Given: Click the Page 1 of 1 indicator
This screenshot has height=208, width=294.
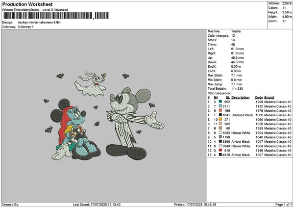Looking at the screenshot, I should pyautogui.click(x=284, y=205).
